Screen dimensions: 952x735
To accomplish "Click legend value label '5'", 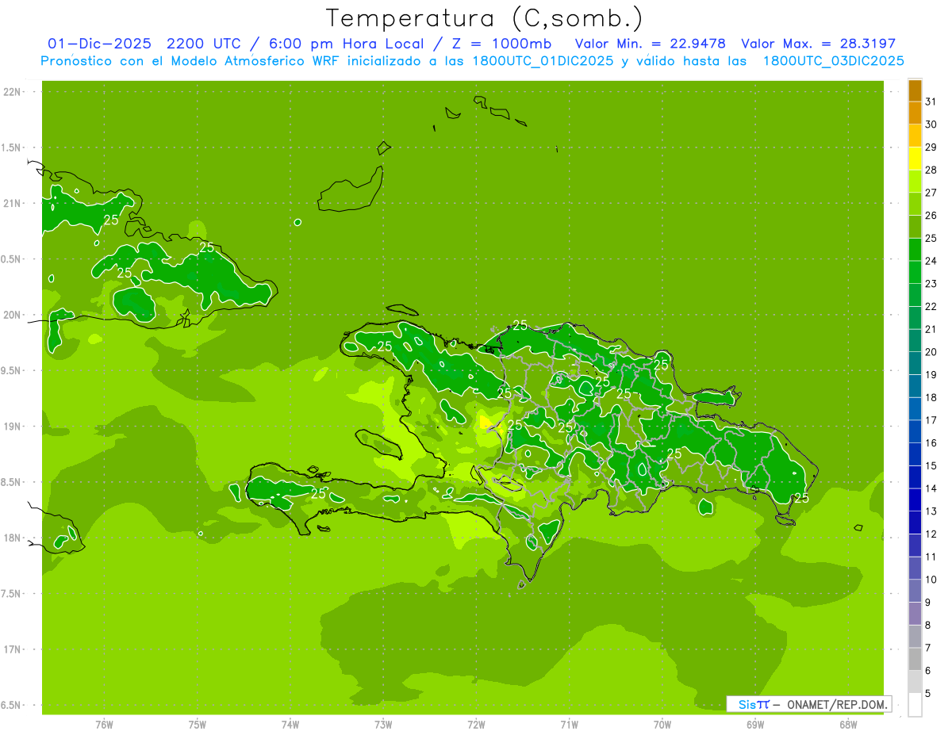I will coord(928,694).
